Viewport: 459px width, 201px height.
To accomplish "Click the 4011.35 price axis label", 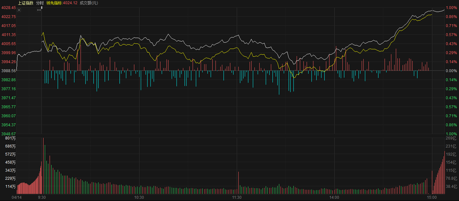I will [8, 35].
